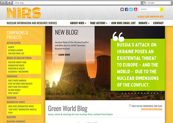
Task: Open Accidents / Meltdowns link
Action: tap(18, 72)
